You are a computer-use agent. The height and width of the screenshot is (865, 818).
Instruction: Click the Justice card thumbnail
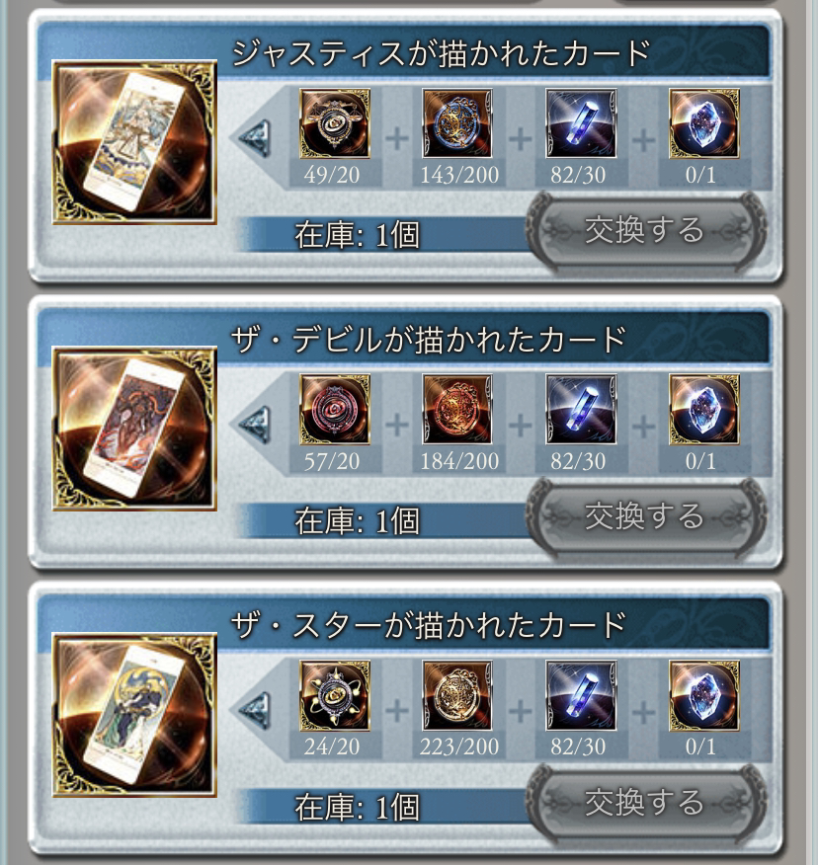click(134, 142)
